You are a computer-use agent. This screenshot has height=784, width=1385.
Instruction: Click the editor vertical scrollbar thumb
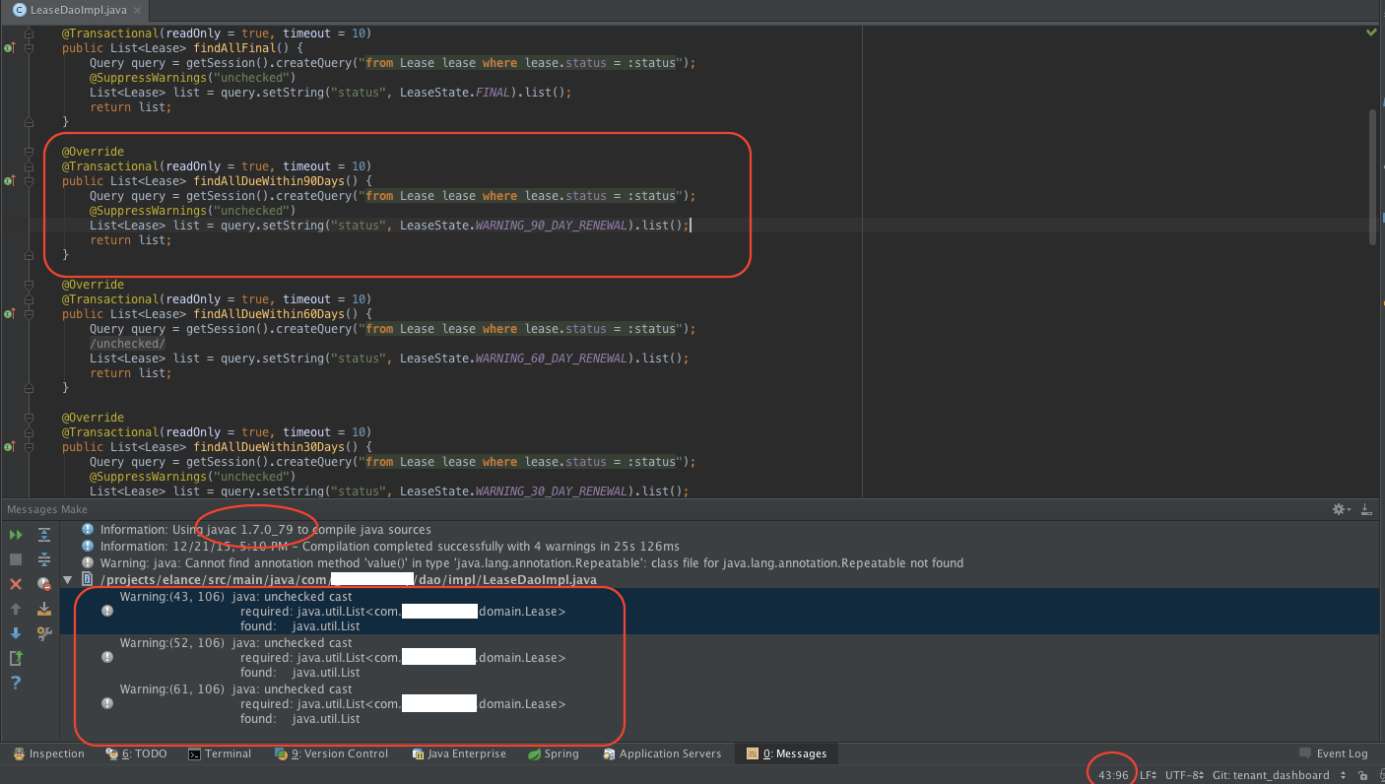point(1372,177)
